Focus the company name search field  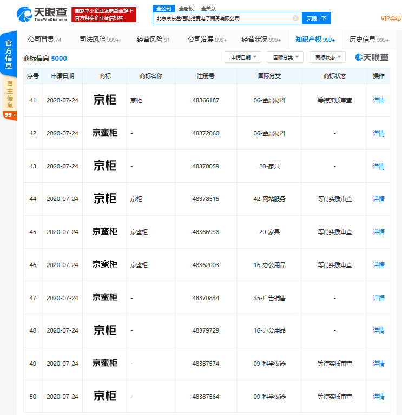coord(227,18)
